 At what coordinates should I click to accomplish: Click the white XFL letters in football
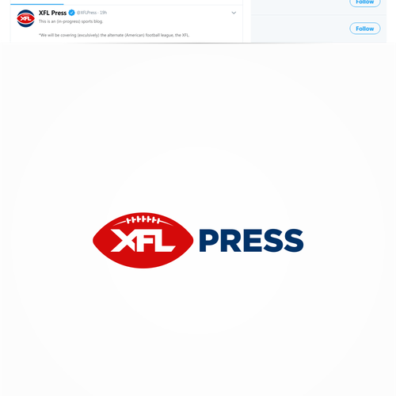tap(143, 241)
